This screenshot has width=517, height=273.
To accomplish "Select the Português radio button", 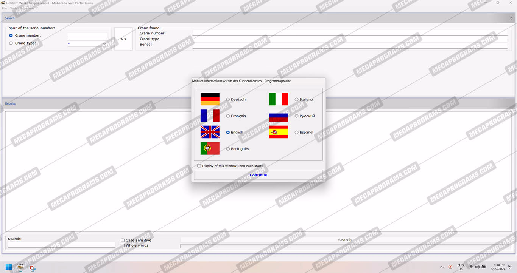I will [228, 149].
